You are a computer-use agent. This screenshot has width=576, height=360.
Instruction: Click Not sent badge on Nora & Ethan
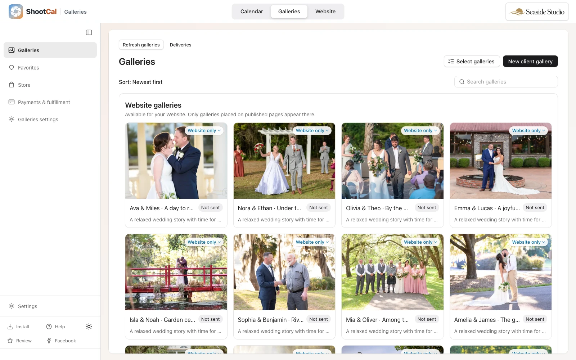(x=319, y=208)
